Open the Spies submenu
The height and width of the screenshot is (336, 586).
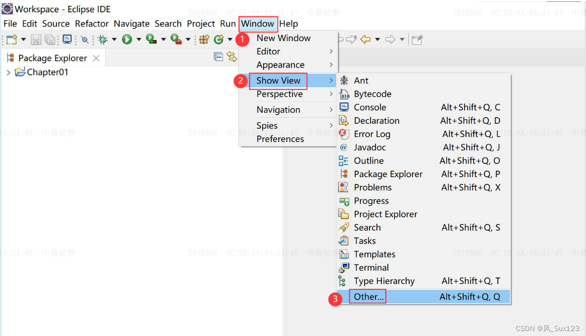pos(288,126)
